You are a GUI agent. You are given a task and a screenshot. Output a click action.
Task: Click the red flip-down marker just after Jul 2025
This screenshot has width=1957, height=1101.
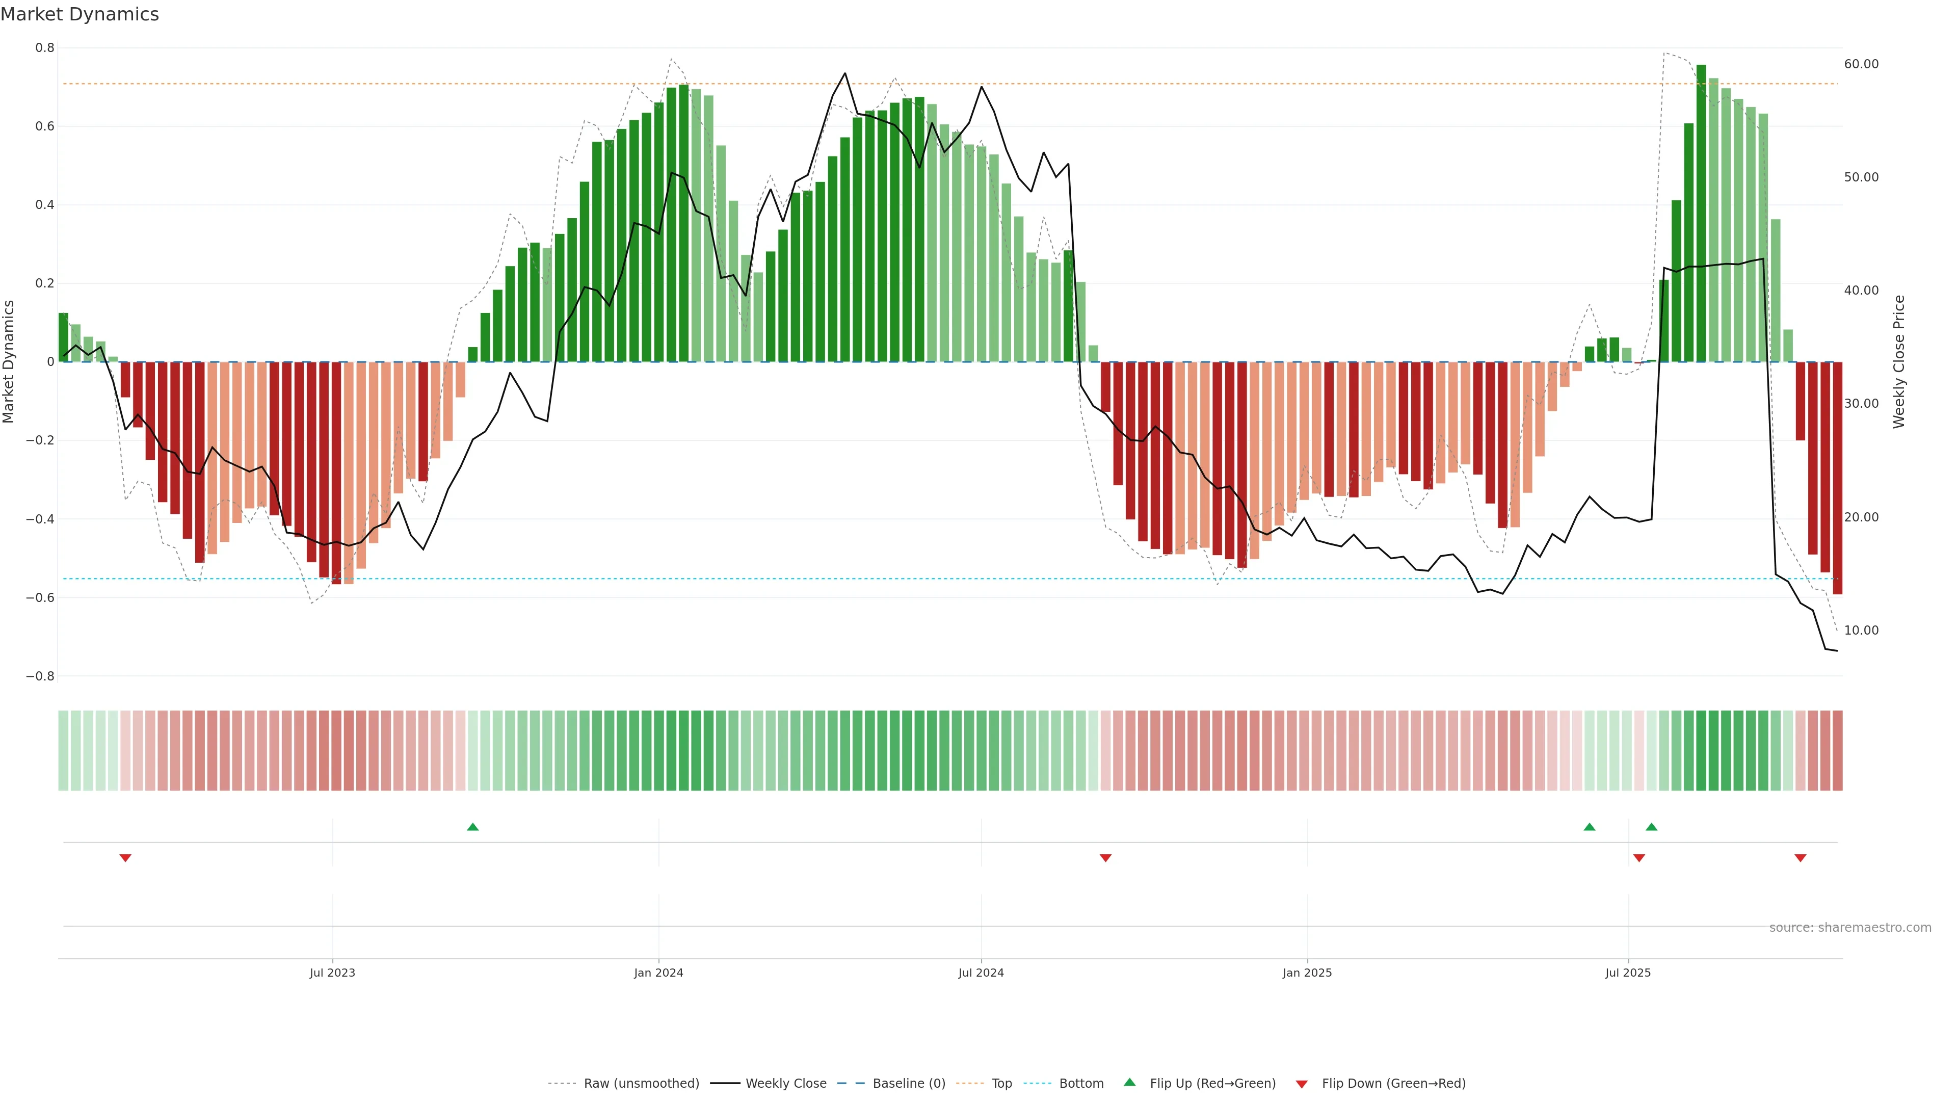coord(1638,858)
